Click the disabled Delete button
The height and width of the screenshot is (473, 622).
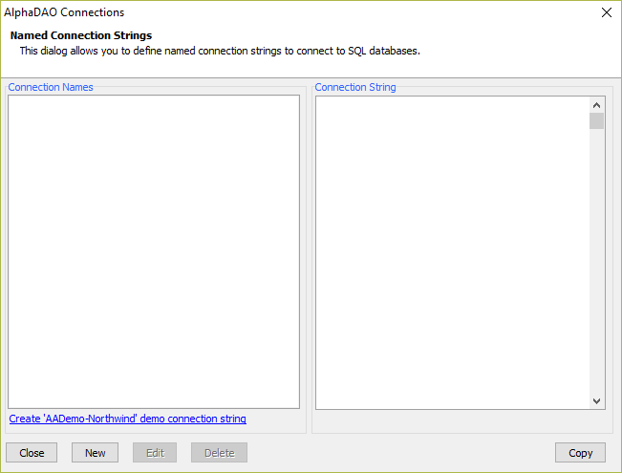click(x=219, y=453)
